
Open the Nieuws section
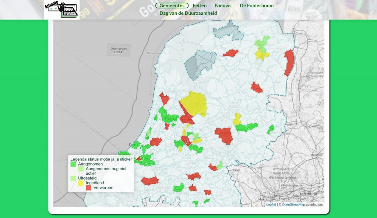point(223,6)
